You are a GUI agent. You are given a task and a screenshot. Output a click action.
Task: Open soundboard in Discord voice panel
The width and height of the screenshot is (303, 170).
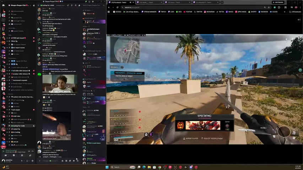tap(30, 155)
